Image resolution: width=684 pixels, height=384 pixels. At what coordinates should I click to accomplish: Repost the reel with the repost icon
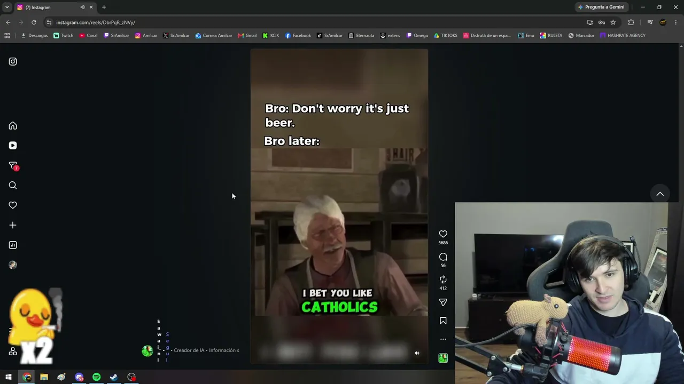pyautogui.click(x=443, y=279)
